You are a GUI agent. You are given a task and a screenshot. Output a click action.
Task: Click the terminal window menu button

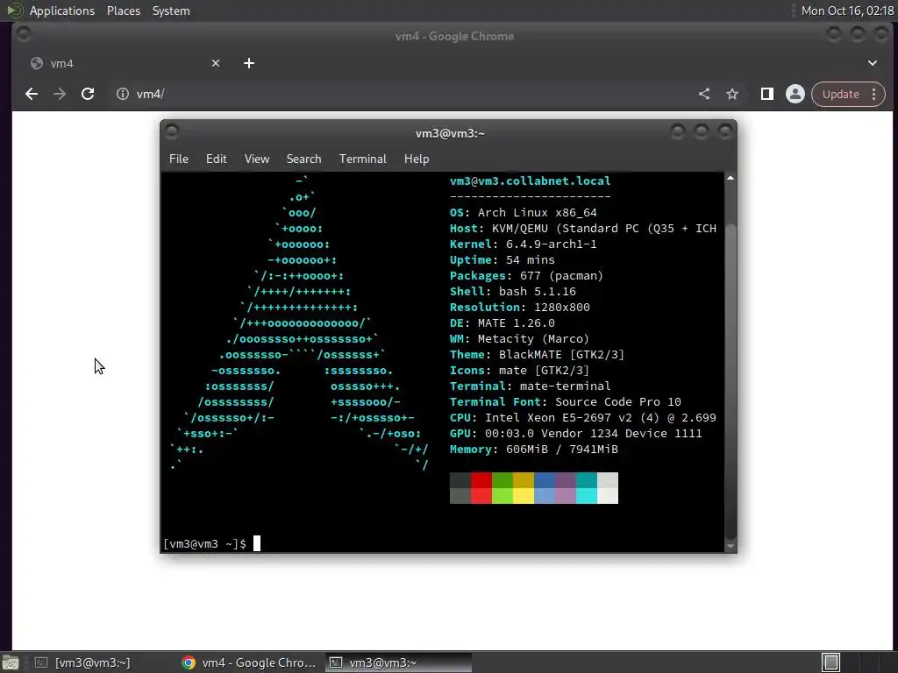(171, 132)
